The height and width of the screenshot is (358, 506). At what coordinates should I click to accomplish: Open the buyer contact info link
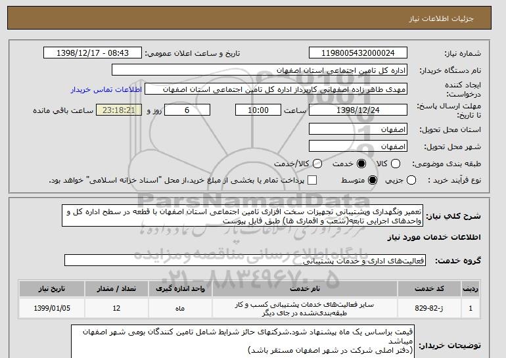[106, 89]
